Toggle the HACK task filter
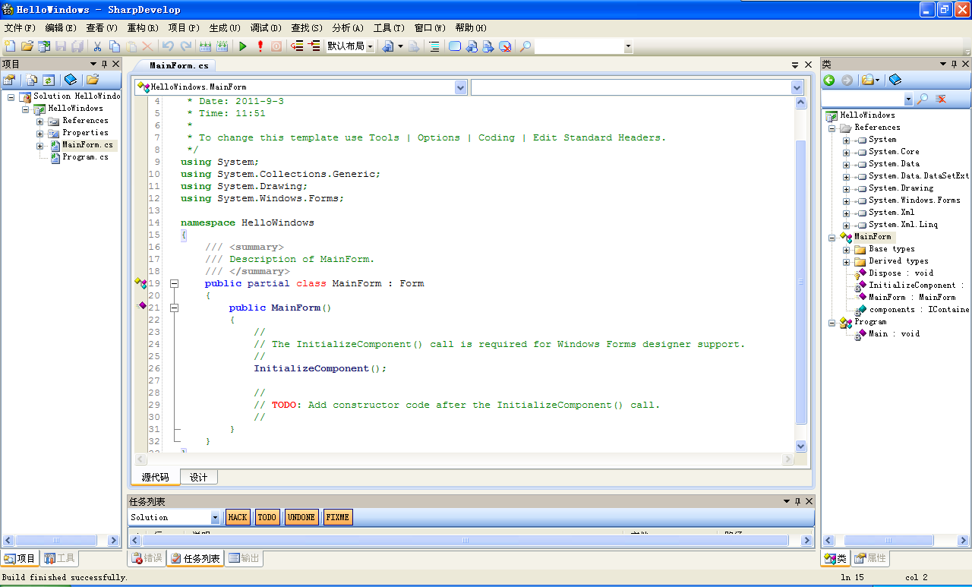972x587 pixels. [238, 517]
